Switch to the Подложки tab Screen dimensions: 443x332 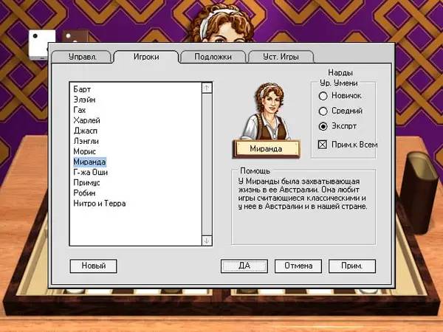pos(213,57)
